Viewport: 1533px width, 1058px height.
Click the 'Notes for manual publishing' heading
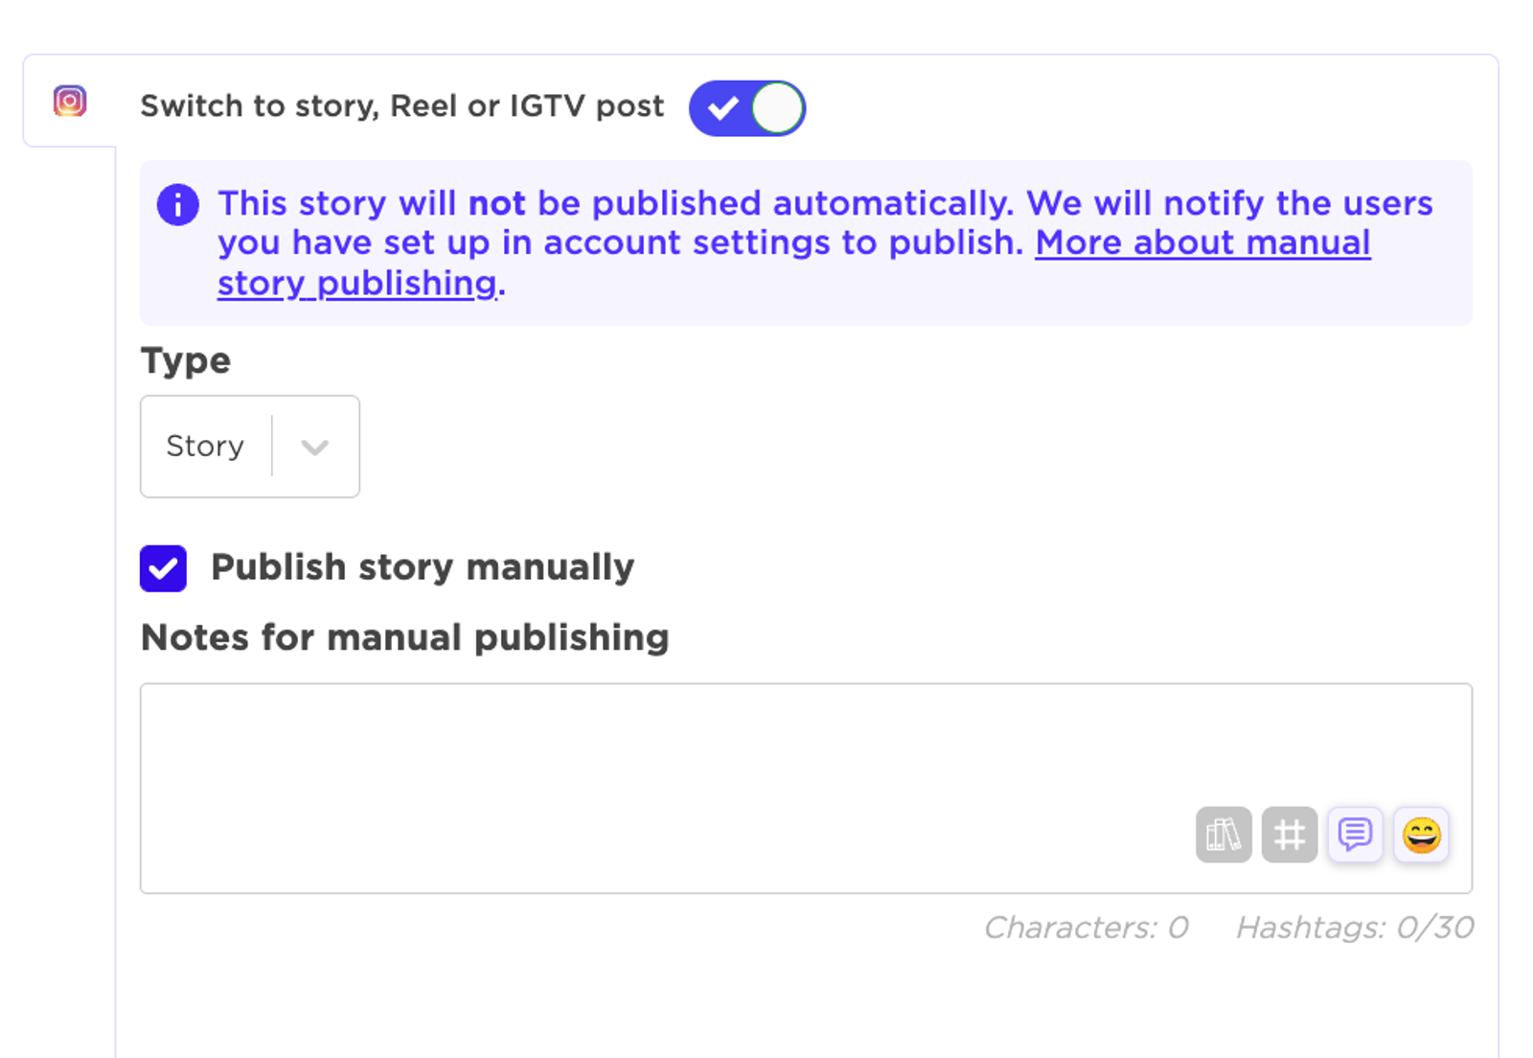pos(405,638)
